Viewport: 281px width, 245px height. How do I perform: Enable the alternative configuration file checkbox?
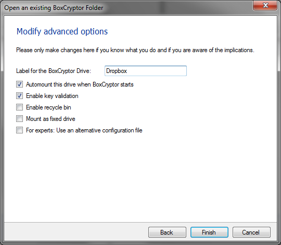click(19, 130)
